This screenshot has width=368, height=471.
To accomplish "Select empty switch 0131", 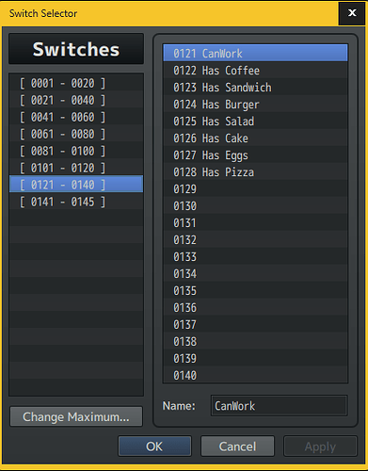I will click(x=255, y=223).
